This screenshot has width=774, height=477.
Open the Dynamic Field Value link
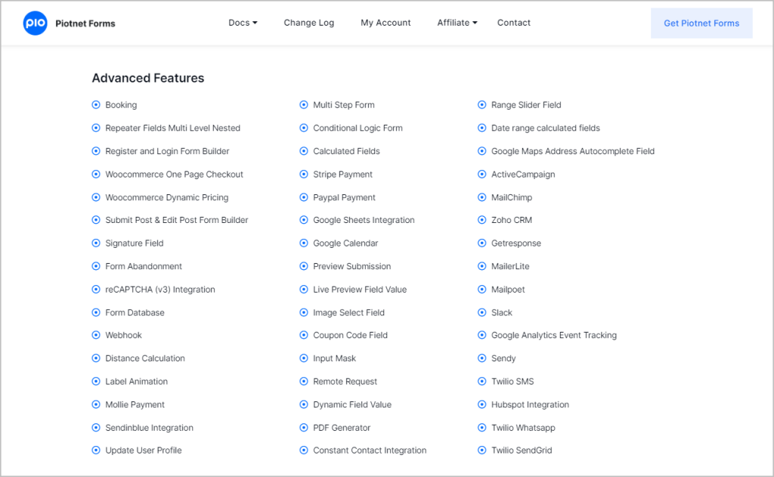point(352,404)
